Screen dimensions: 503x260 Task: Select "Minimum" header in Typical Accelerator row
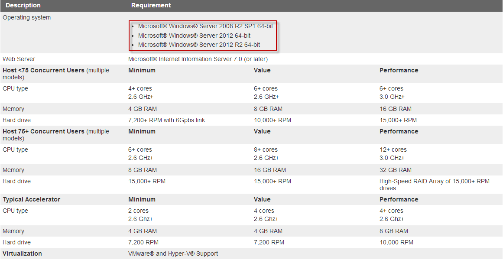point(142,200)
